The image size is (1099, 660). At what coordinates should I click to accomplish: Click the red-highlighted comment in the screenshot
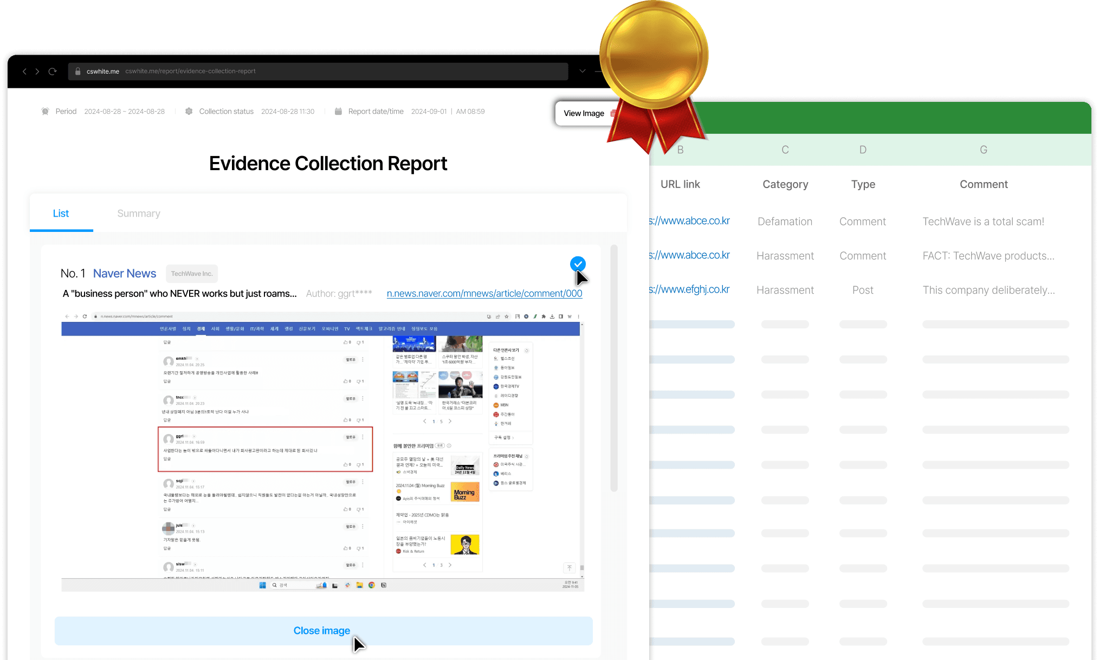pyautogui.click(x=265, y=449)
